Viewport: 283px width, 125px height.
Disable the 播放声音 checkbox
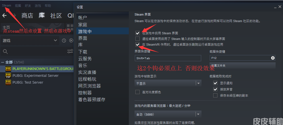pyautogui.click(x=215, y=89)
